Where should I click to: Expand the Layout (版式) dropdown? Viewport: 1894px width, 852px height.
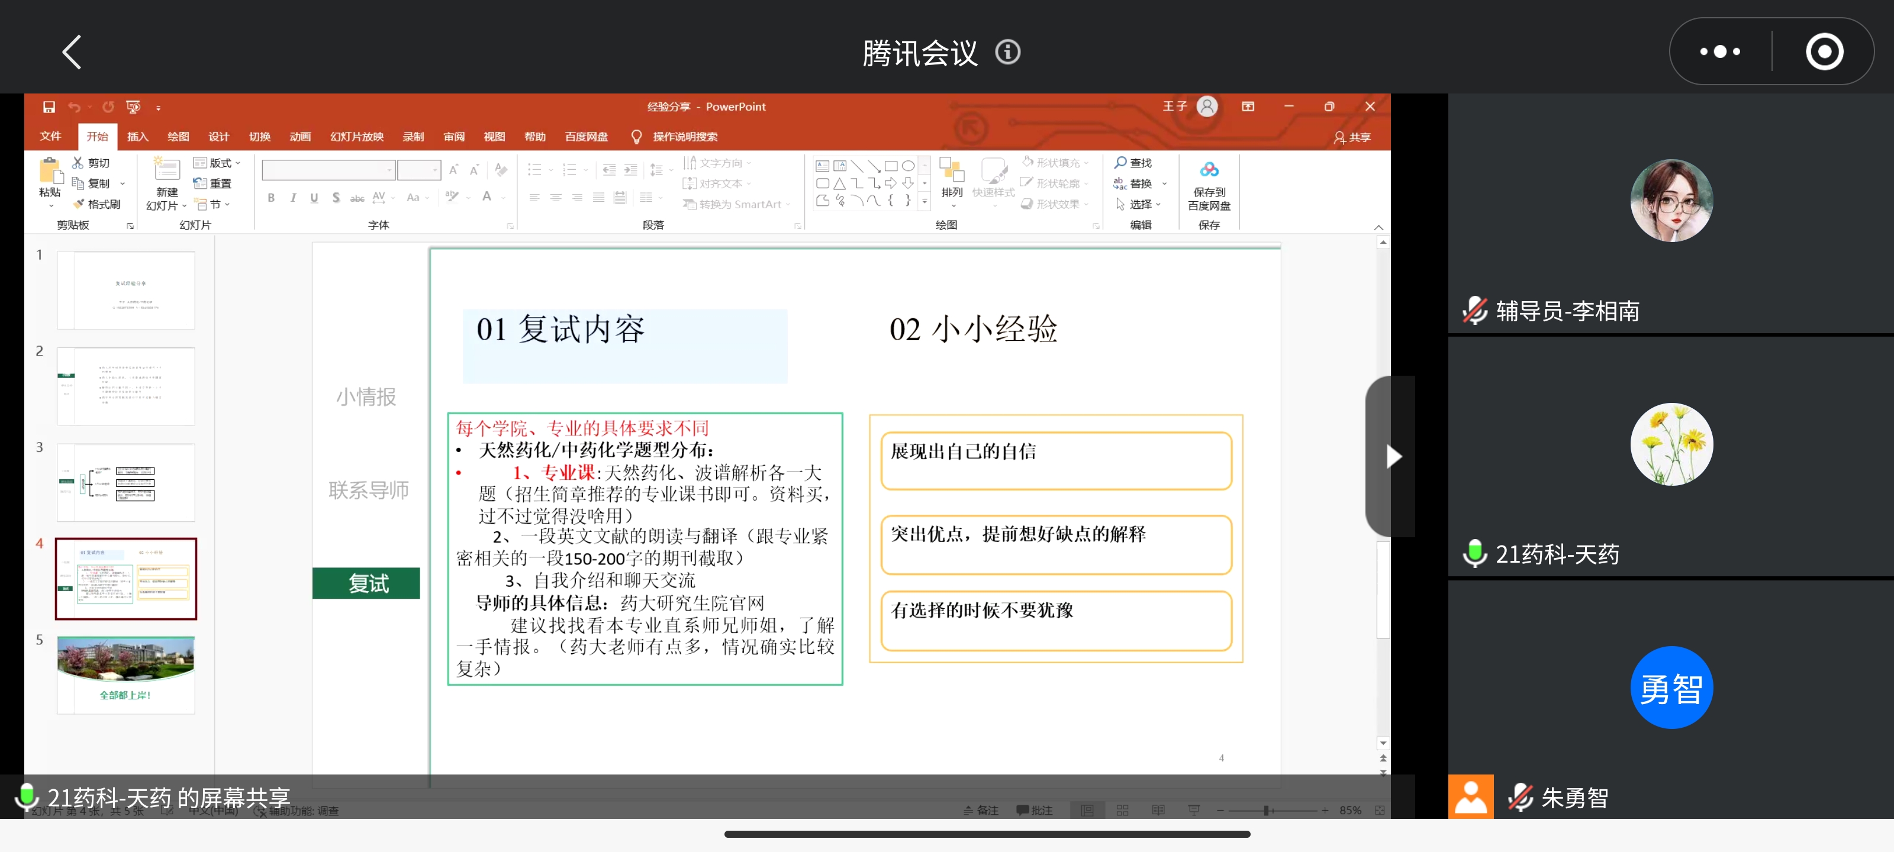pyautogui.click(x=218, y=163)
